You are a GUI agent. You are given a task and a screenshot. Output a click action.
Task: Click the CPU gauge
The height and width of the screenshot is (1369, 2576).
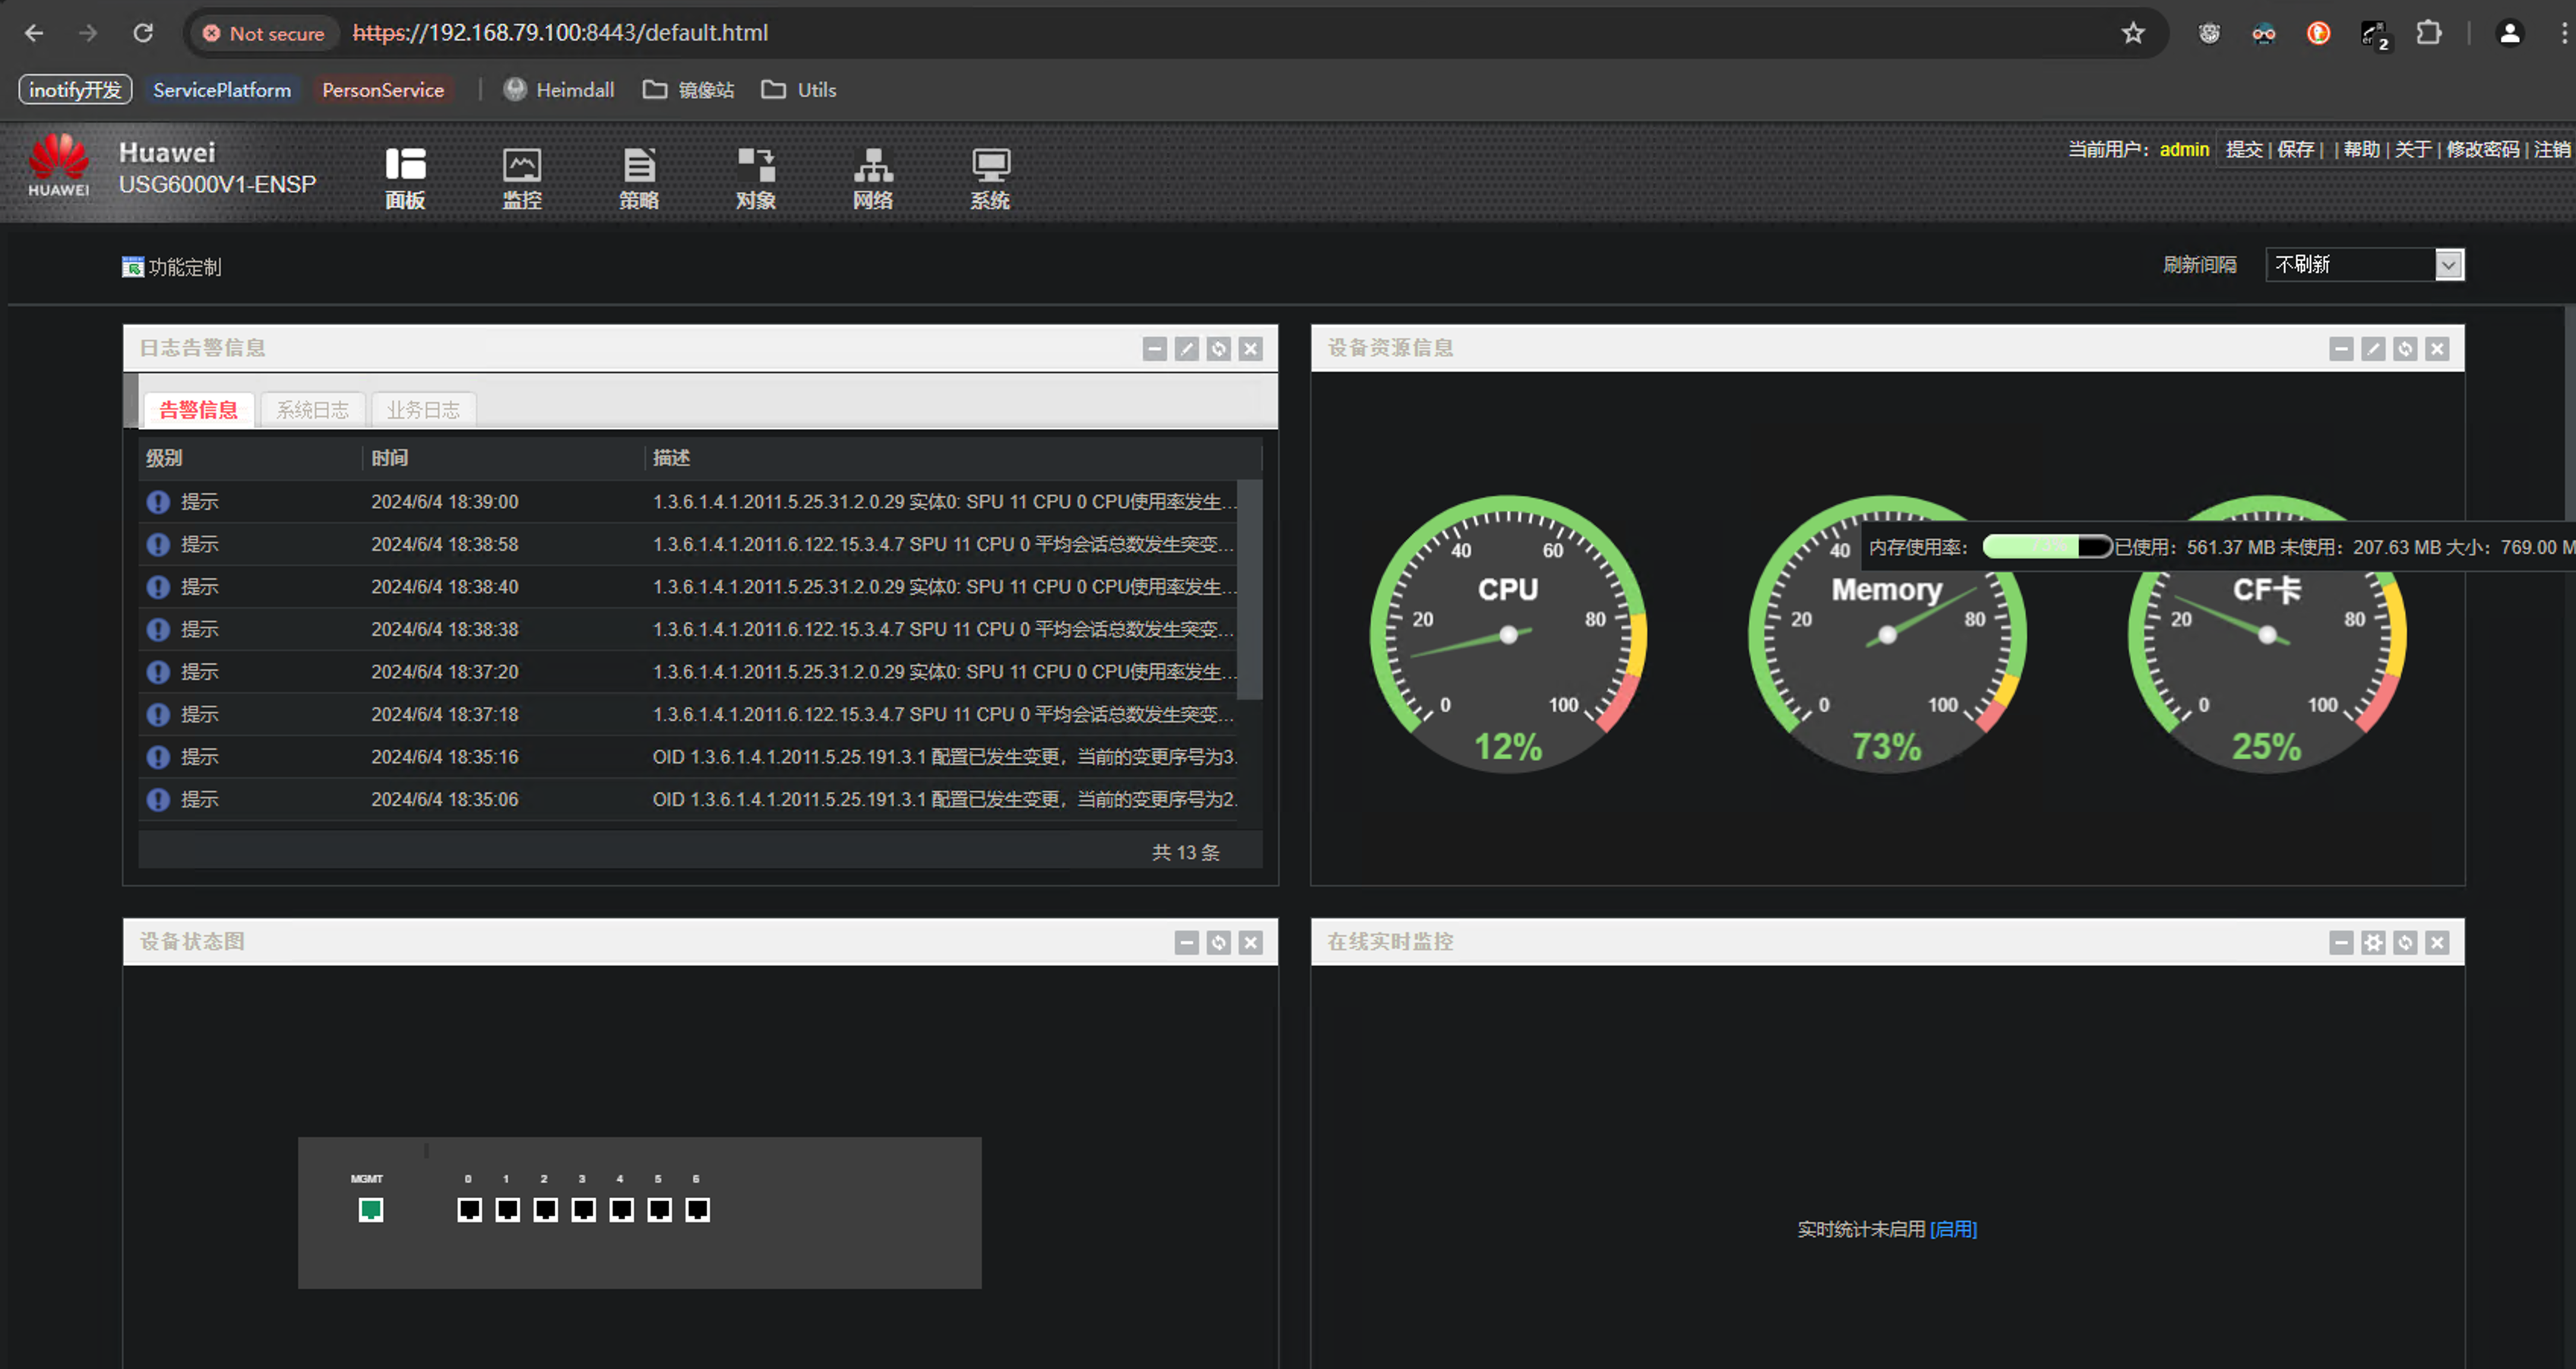coord(1508,634)
